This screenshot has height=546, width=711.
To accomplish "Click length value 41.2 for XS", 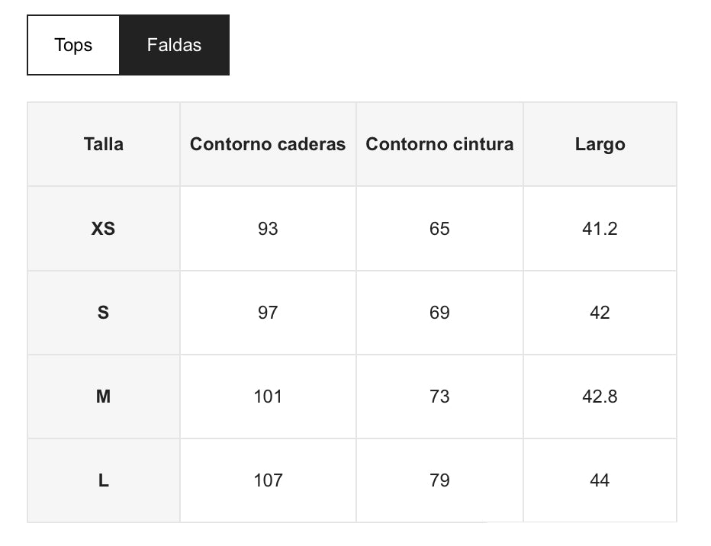I will click(x=600, y=229).
